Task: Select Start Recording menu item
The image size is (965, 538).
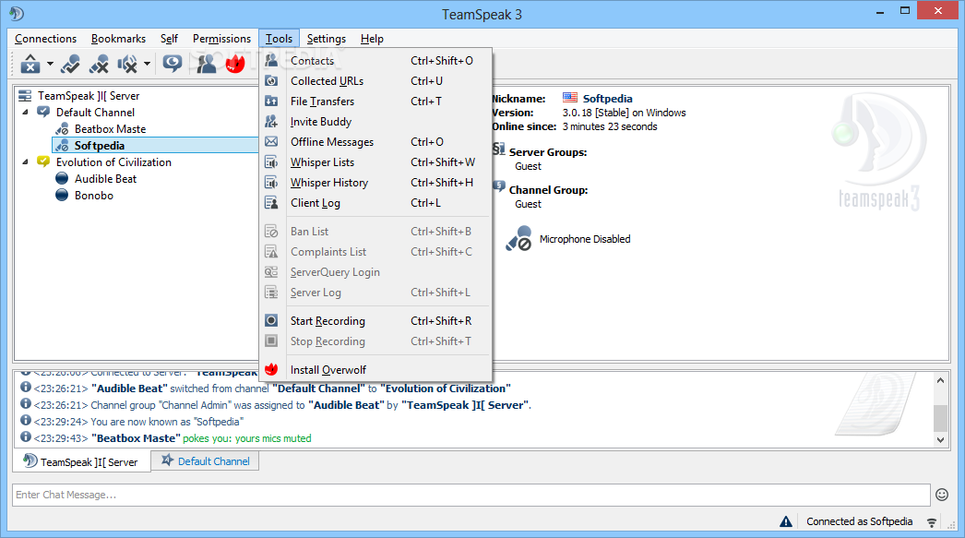Action: point(375,321)
